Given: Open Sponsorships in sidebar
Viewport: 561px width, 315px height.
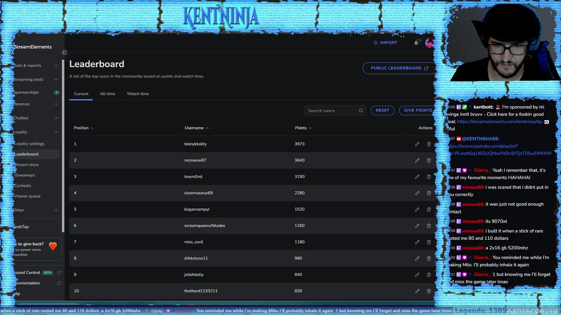Looking at the screenshot, I should point(35,92).
